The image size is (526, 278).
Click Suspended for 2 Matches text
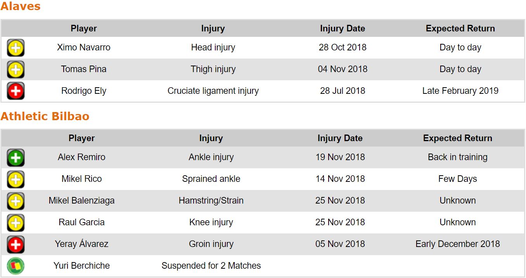click(211, 266)
